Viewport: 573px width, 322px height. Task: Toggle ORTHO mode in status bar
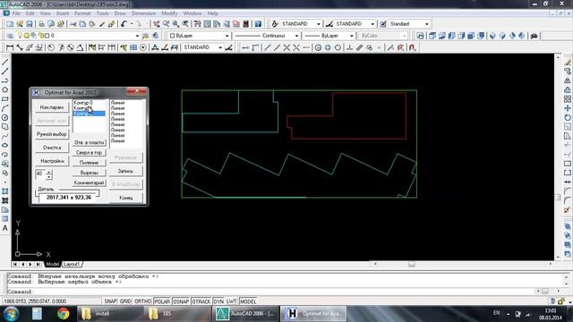[x=142, y=301]
